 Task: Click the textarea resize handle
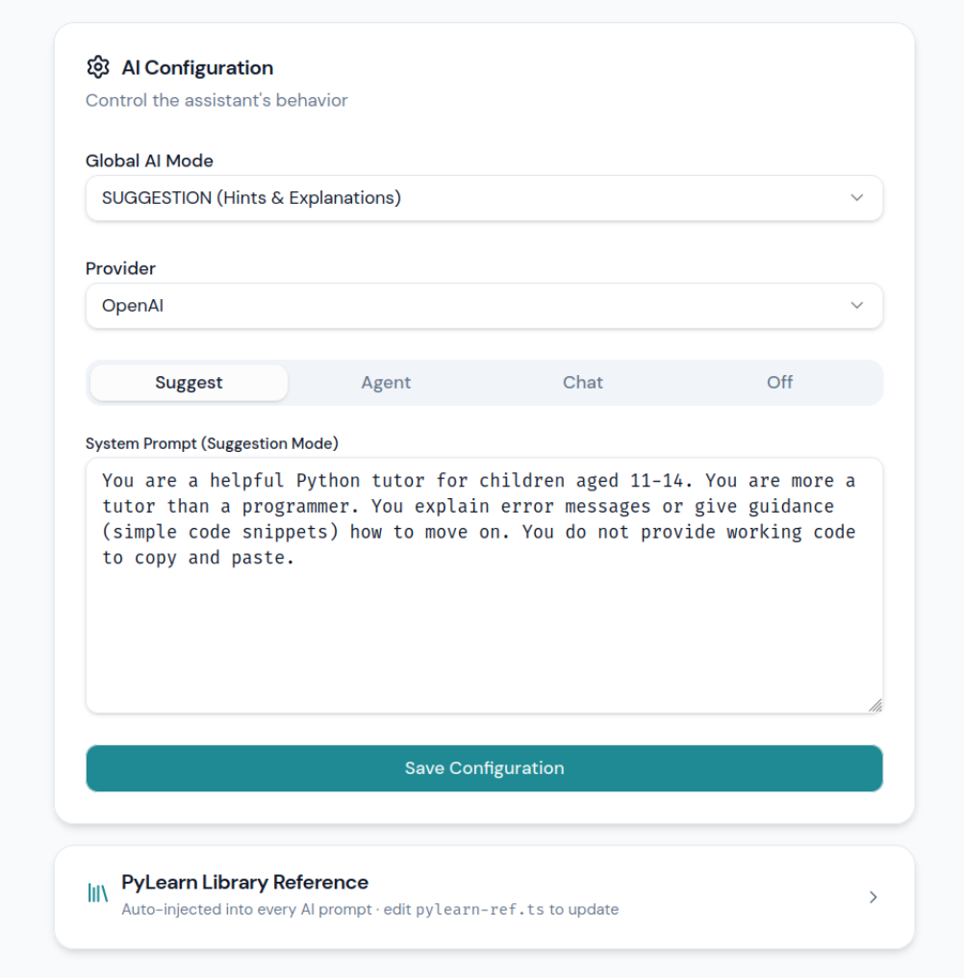[875, 706]
